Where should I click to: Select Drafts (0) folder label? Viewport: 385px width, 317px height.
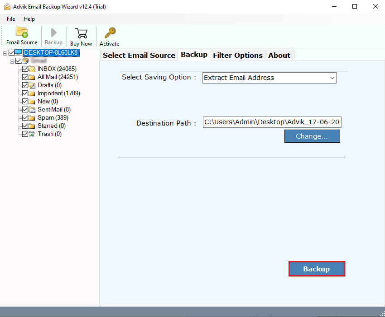click(50, 85)
